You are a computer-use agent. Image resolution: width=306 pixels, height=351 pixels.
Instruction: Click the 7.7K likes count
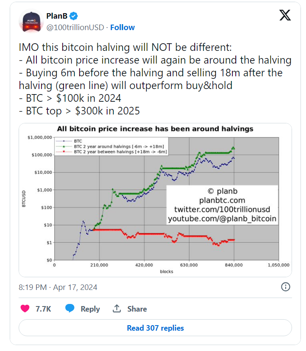pos(43,309)
